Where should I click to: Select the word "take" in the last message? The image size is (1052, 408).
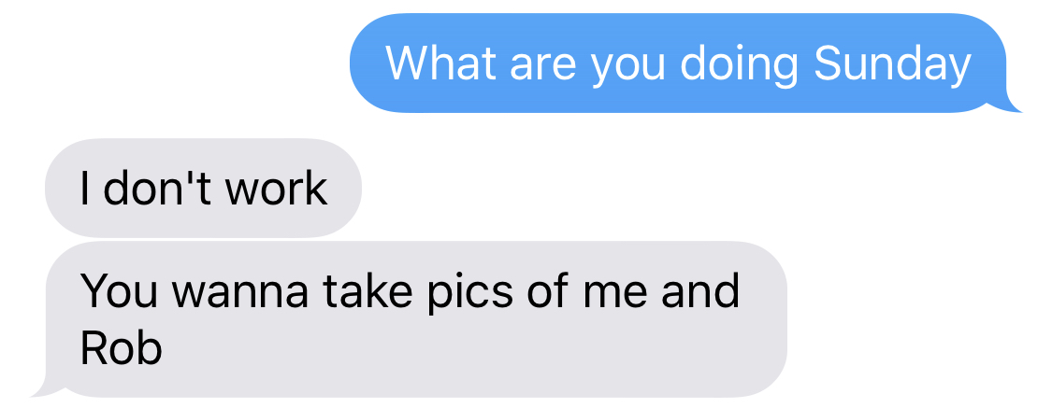367,290
